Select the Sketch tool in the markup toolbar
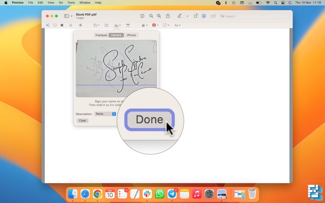Viewport: 325px width, 203px height. [70, 25]
